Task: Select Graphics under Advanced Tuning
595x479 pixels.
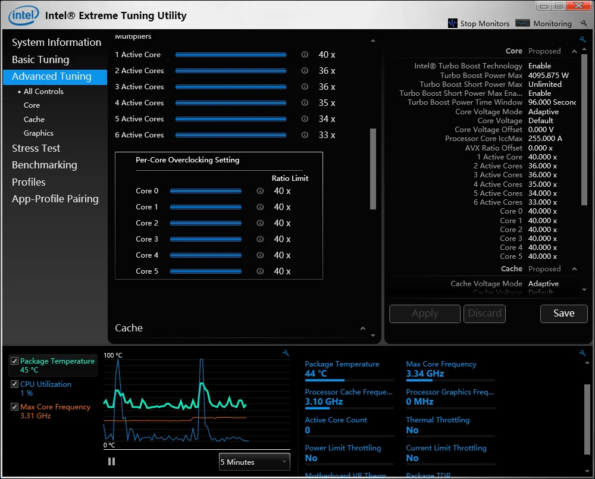Action: pyautogui.click(x=39, y=133)
